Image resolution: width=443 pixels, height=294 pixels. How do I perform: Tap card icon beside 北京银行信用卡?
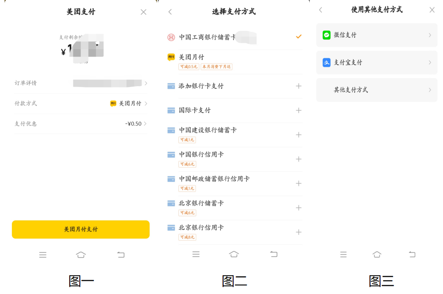click(171, 228)
